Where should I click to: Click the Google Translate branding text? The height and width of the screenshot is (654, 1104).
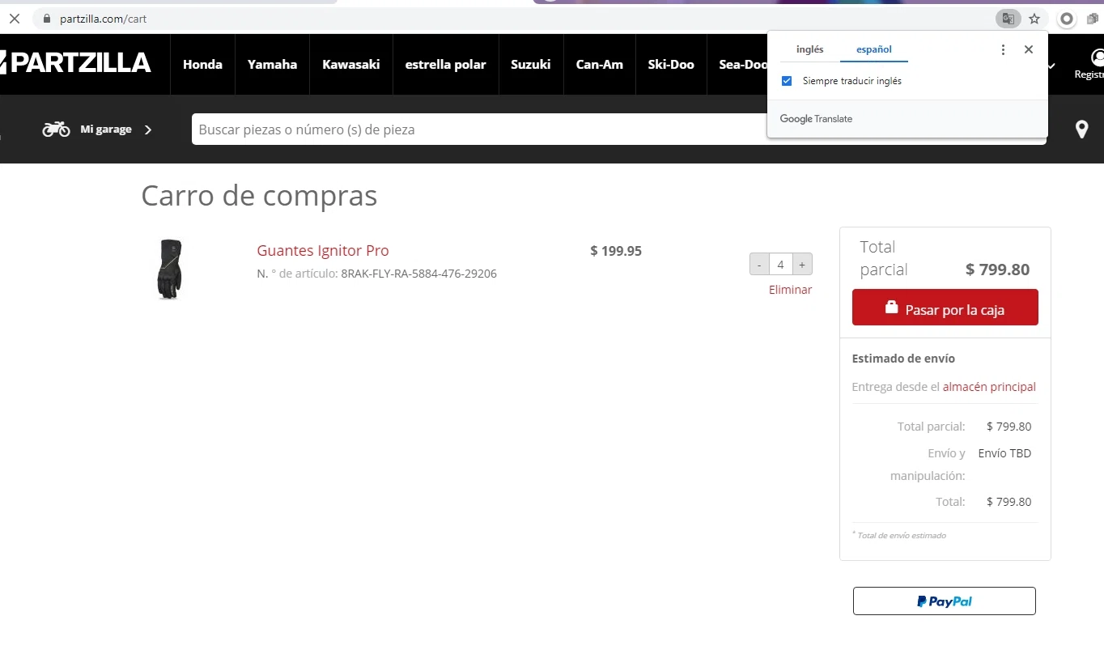click(x=816, y=119)
